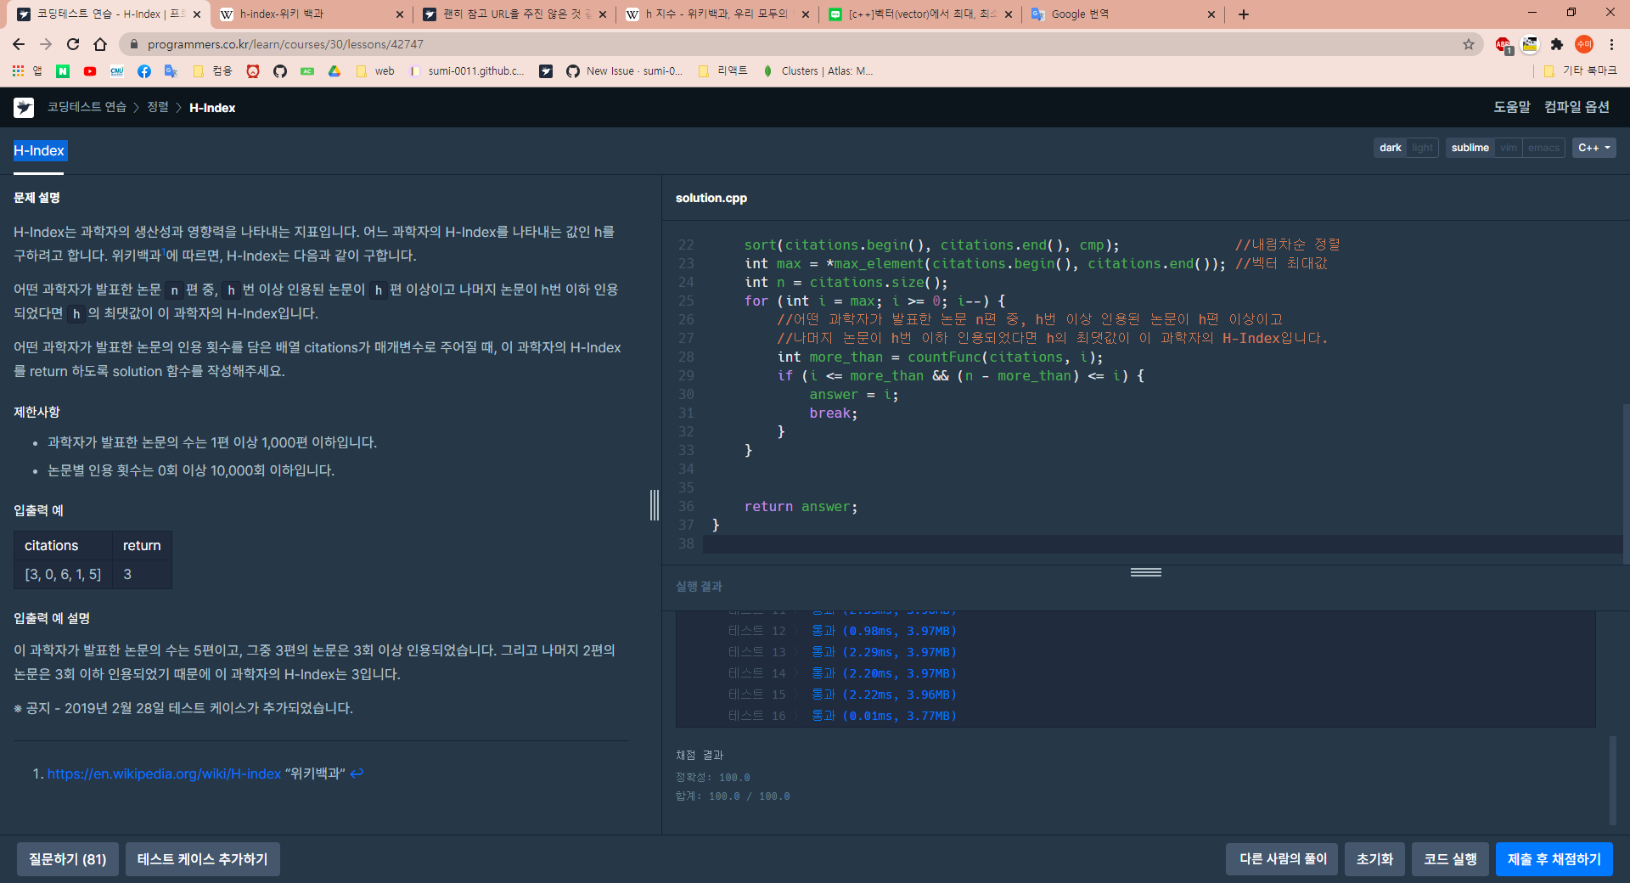Screen dimensions: 1630x883
Task: Select emacs key binding mode
Action: [x=1543, y=148]
